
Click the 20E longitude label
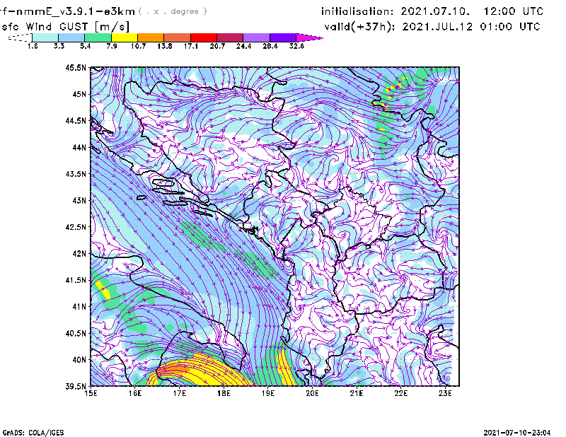point(312,393)
